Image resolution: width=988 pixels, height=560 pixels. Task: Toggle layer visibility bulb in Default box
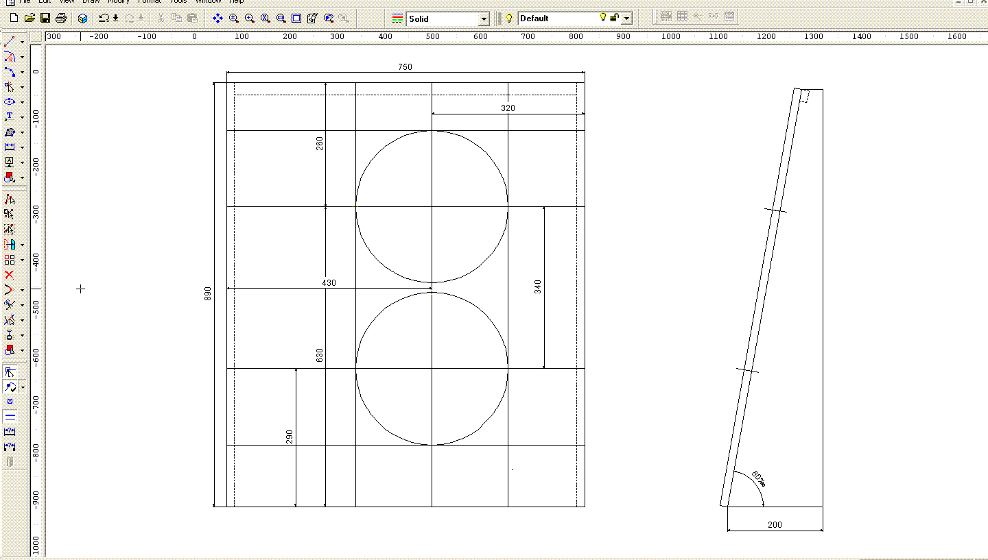pyautogui.click(x=603, y=18)
